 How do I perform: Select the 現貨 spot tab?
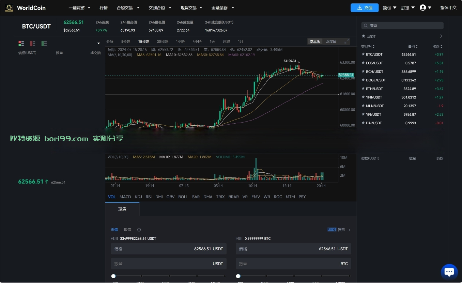[x=122, y=209]
